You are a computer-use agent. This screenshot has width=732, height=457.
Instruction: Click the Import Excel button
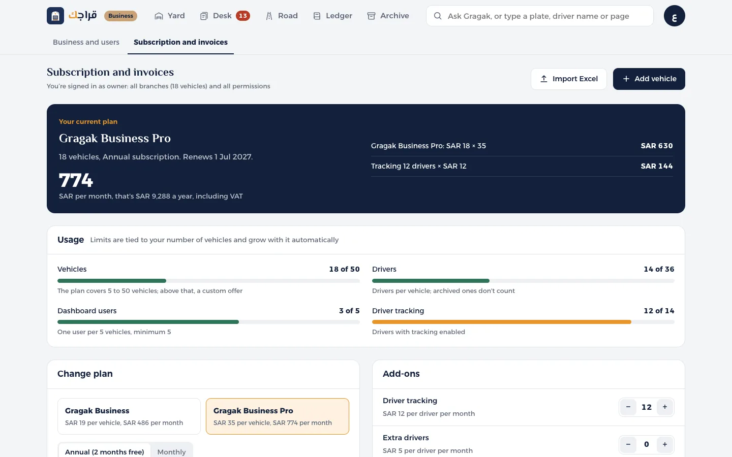tap(569, 79)
